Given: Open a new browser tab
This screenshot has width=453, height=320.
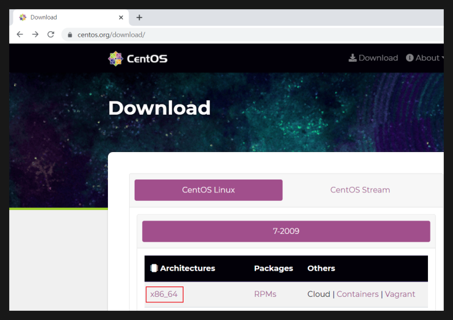Looking at the screenshot, I should 139,18.
